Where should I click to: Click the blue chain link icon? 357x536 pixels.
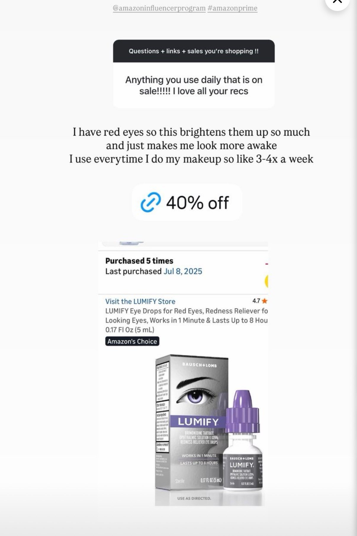[151, 202]
